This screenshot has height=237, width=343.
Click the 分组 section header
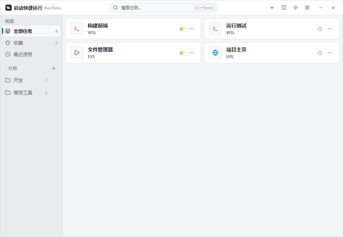[x=12, y=68]
